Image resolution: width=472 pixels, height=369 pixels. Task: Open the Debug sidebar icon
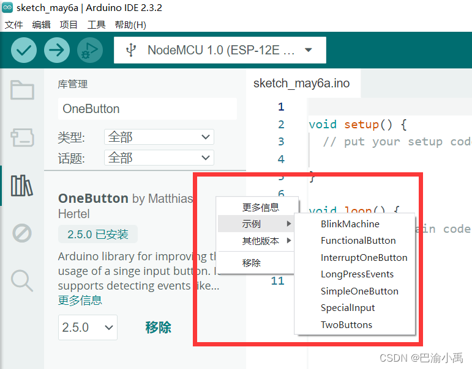point(22,233)
